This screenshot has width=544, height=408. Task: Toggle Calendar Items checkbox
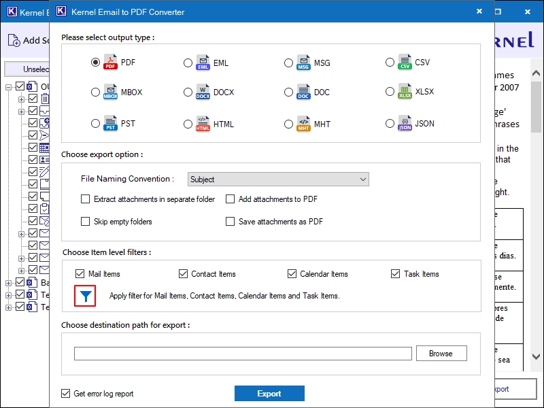point(292,274)
